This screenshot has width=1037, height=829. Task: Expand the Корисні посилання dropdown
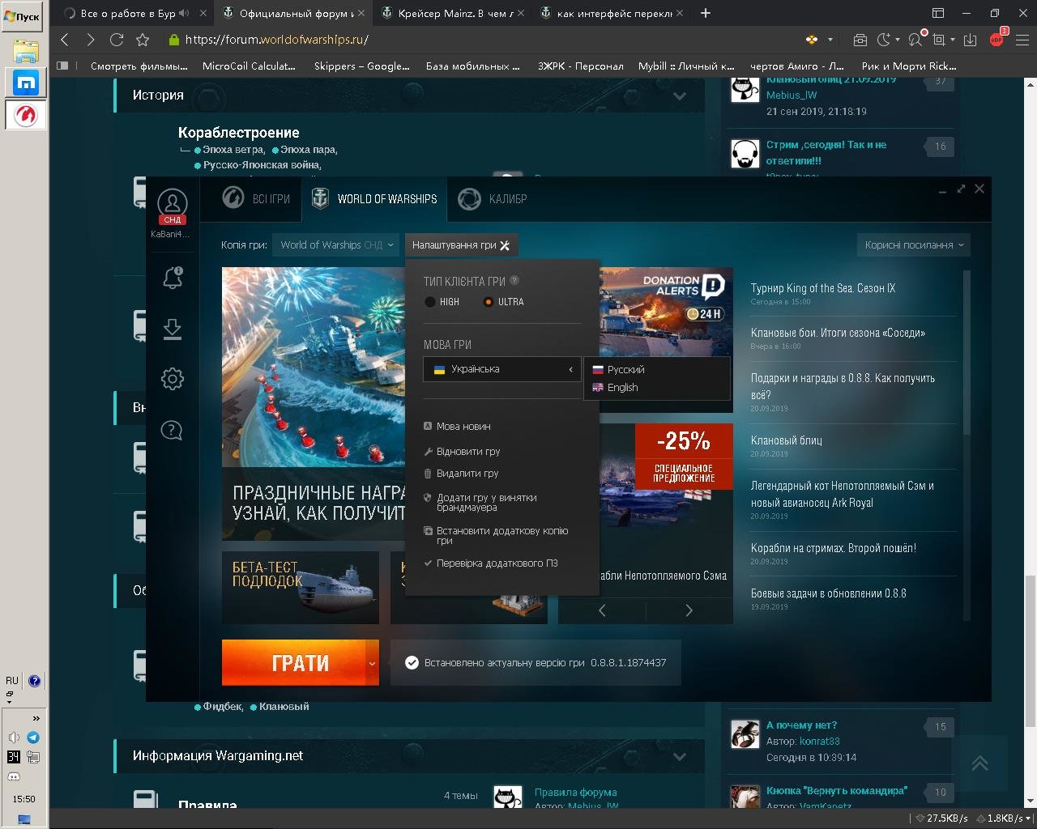914,245
